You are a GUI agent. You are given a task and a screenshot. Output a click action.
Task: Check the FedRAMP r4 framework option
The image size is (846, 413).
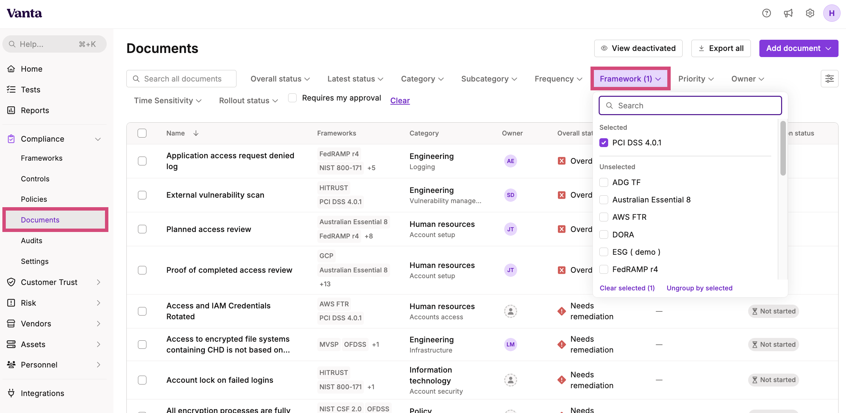click(604, 269)
